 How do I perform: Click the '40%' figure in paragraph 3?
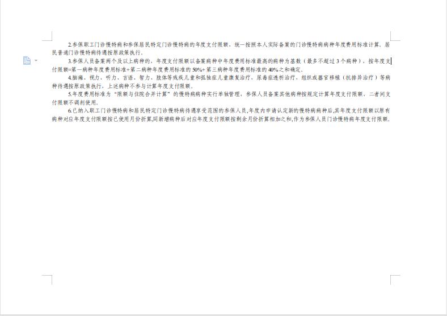coord(273,69)
